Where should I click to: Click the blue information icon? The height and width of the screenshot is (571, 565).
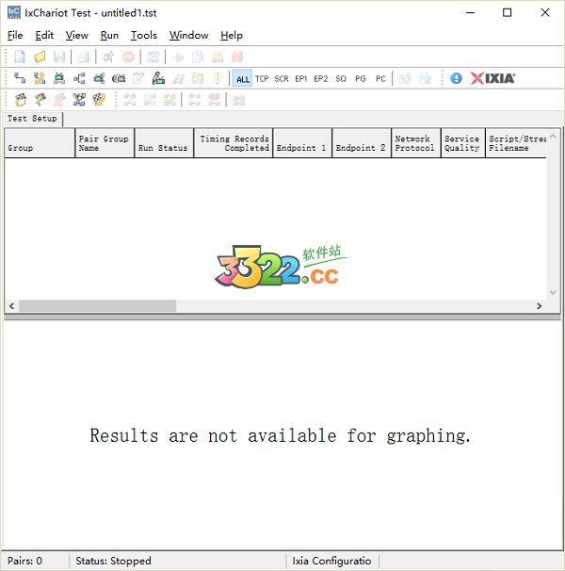[x=456, y=78]
